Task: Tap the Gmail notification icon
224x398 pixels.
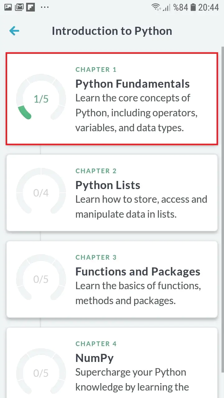Action: point(19,7)
